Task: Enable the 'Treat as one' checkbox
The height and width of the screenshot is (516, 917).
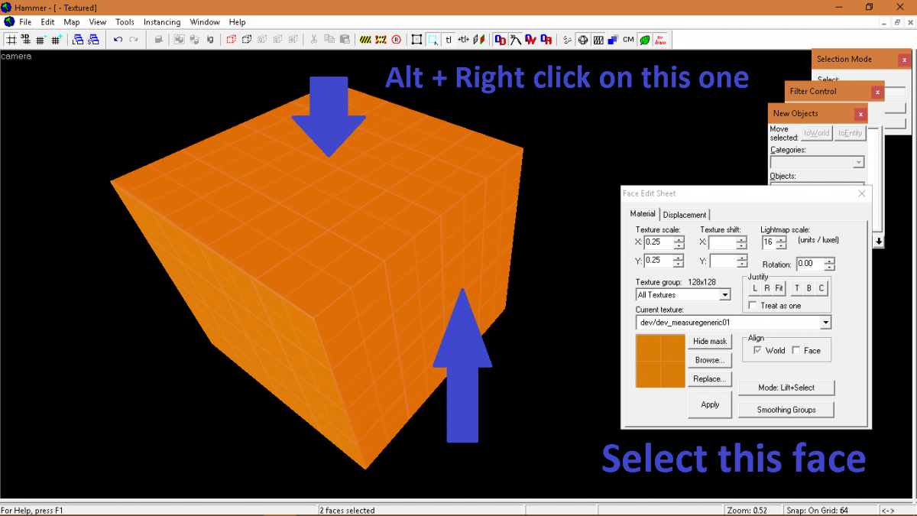Action: 753,305
